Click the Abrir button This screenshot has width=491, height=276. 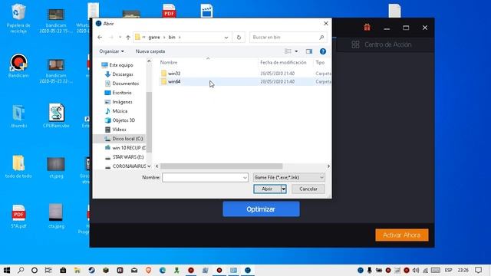tap(267, 189)
